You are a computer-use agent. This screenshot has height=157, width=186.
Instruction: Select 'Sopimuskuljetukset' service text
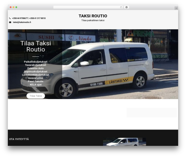36,72
